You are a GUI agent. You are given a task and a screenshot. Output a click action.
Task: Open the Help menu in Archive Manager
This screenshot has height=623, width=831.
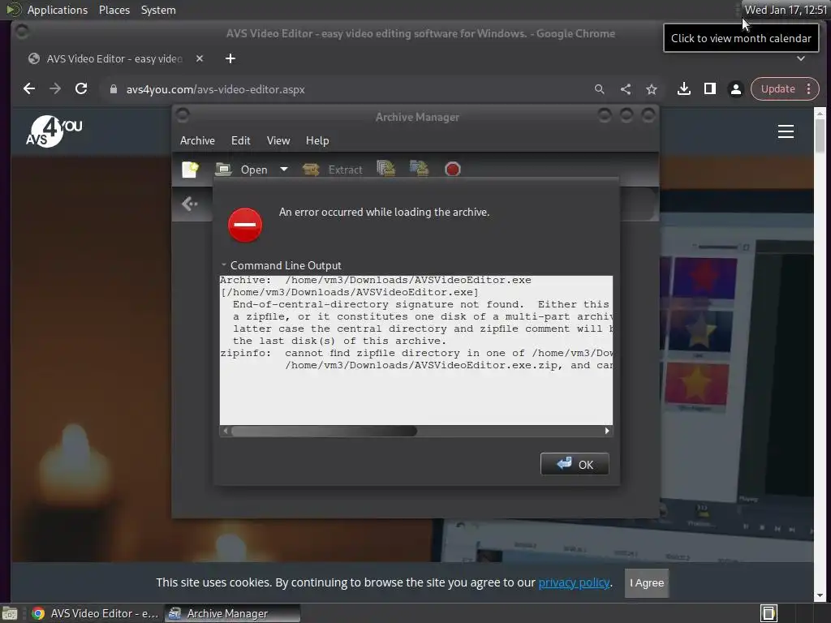[x=317, y=141]
